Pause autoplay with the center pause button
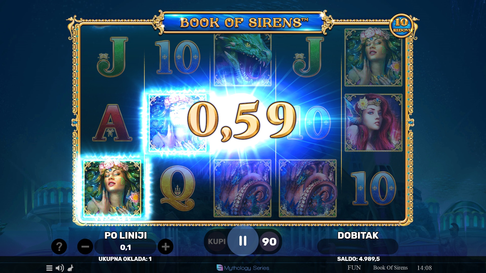The height and width of the screenshot is (273, 486). pos(243,241)
